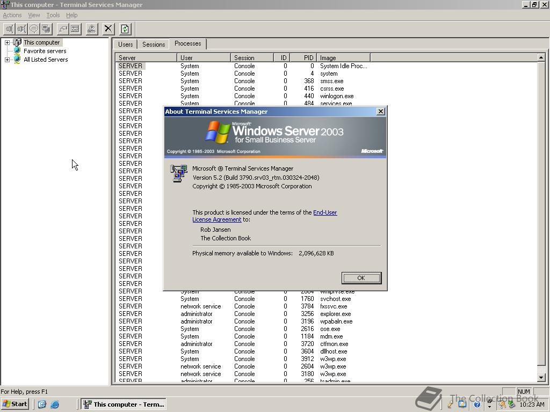The height and width of the screenshot is (412, 550).
Task: Click the Disconnect toolbar icon
Action: 21,29
